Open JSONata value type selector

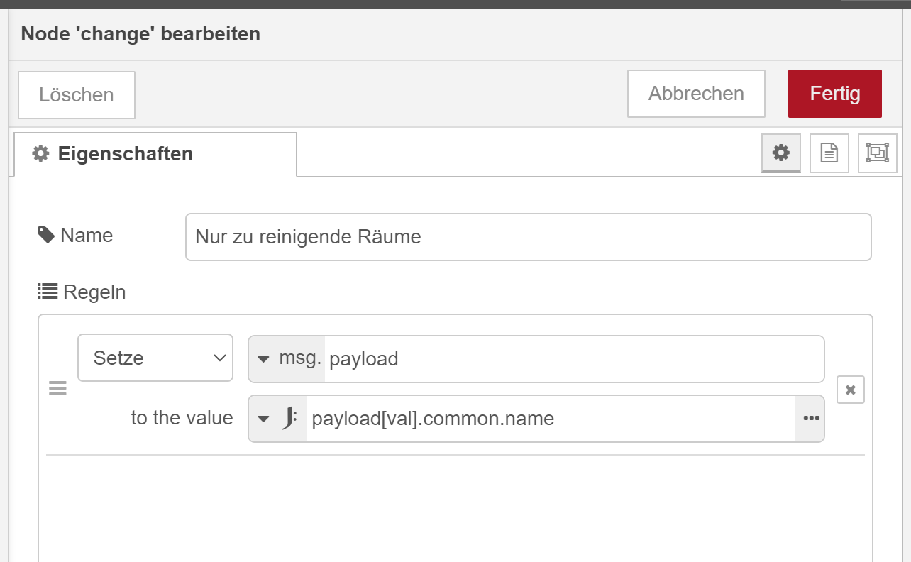(278, 419)
